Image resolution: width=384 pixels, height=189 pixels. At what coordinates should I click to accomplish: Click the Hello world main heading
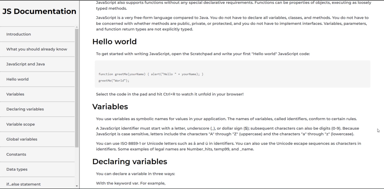(x=115, y=42)
